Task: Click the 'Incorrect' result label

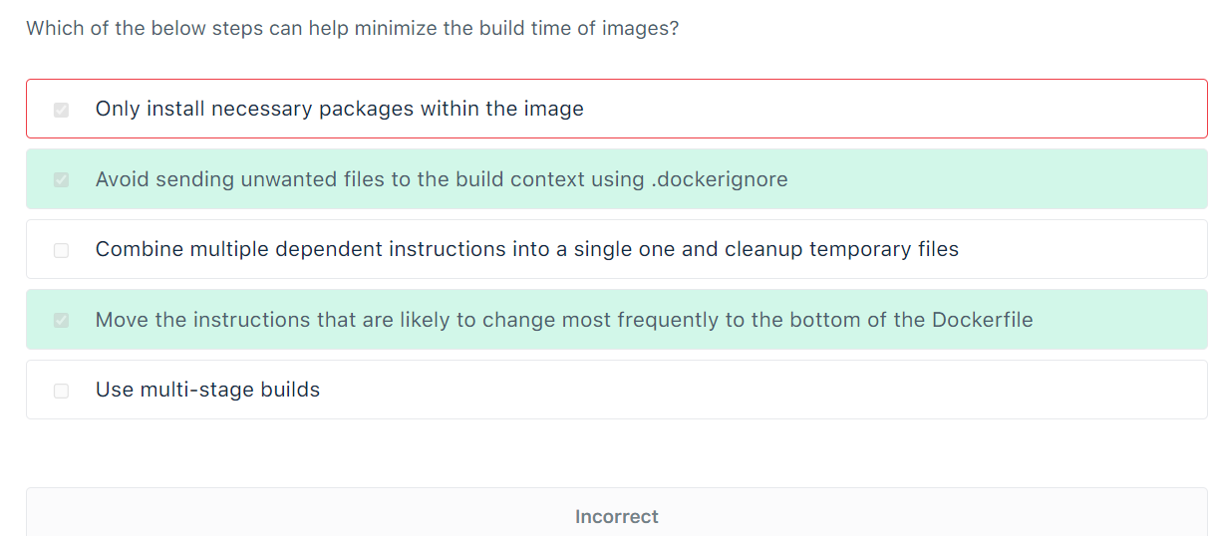Action: tap(616, 516)
